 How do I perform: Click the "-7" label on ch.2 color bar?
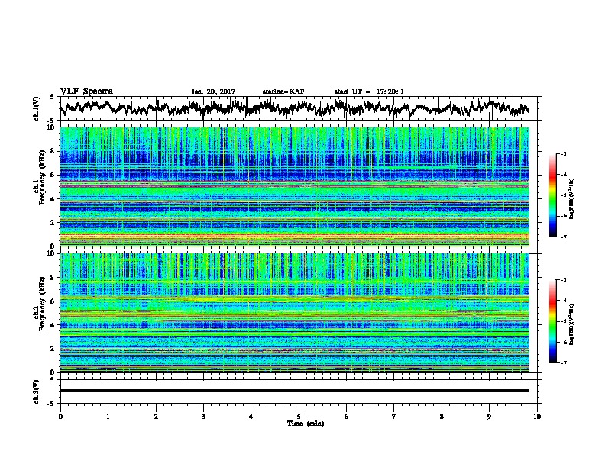pos(563,362)
